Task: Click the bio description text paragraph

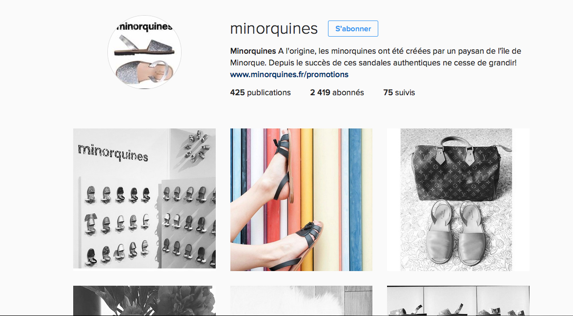Action: [376, 57]
